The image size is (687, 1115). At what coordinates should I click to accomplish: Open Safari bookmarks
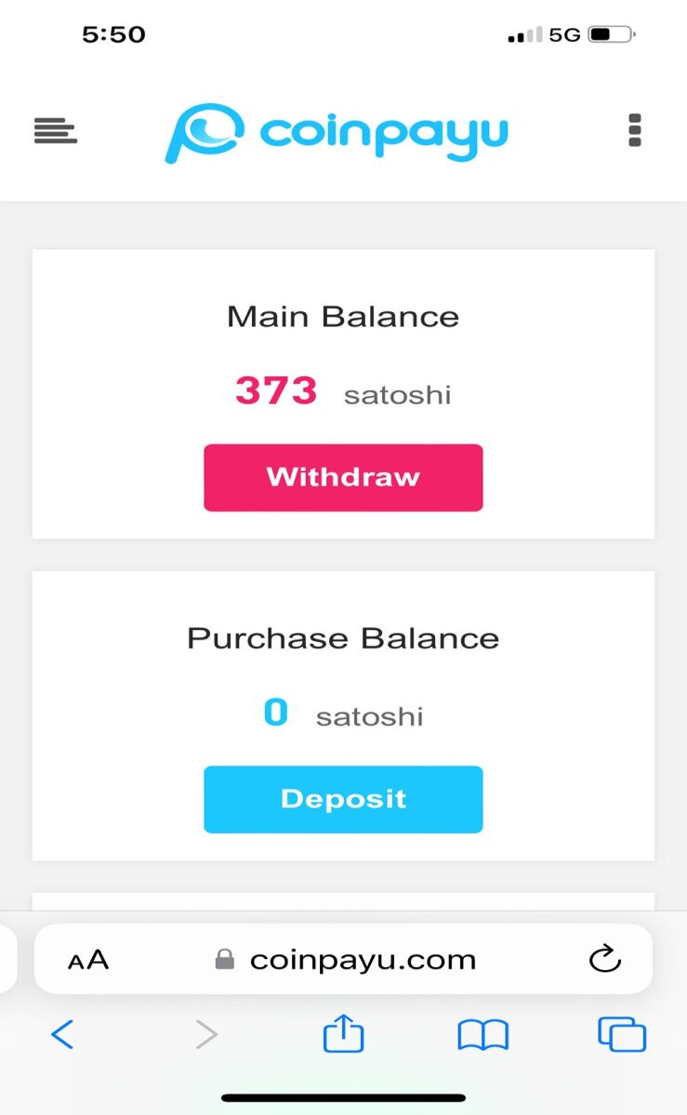pyautogui.click(x=483, y=1034)
